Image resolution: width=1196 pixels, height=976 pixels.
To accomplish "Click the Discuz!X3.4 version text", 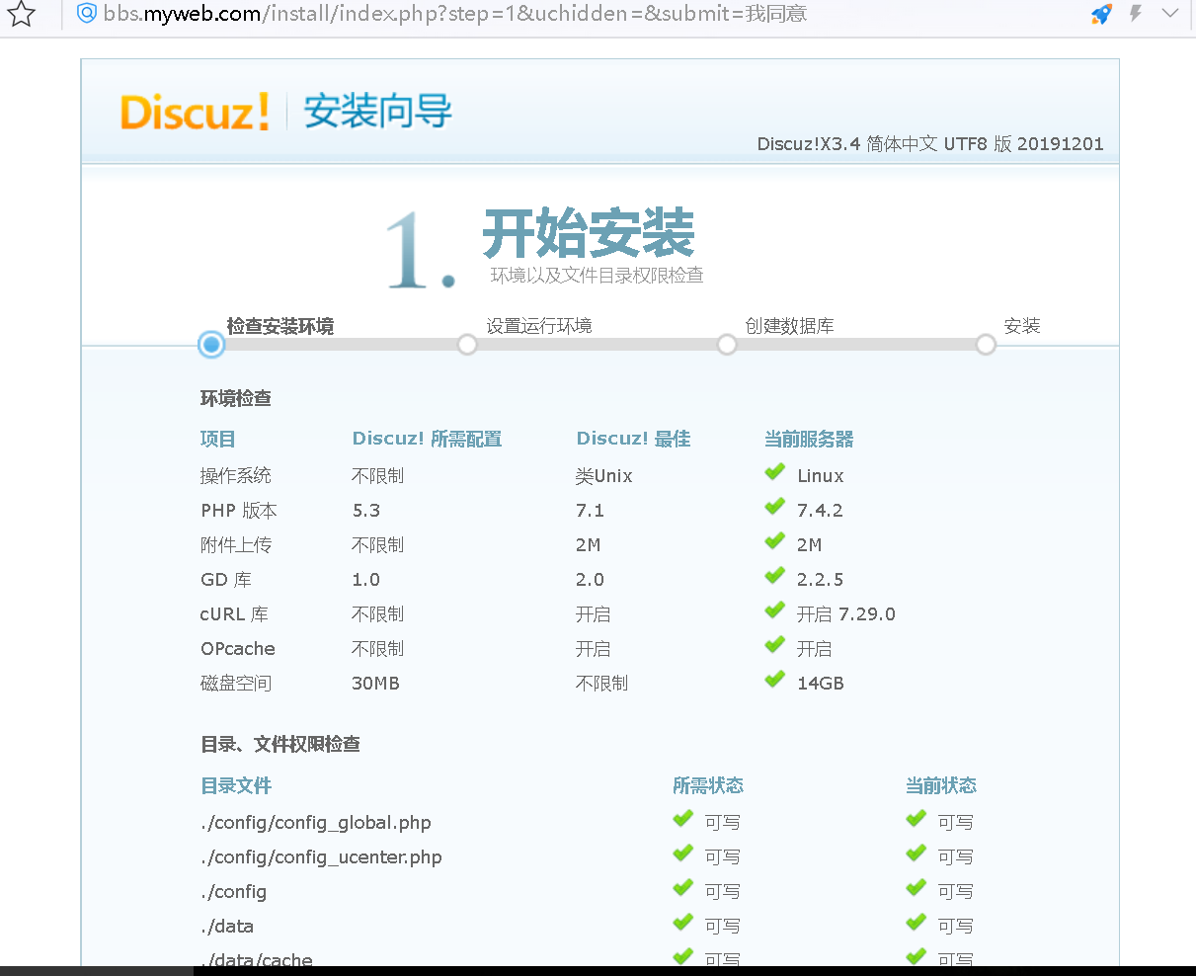I will pos(930,144).
